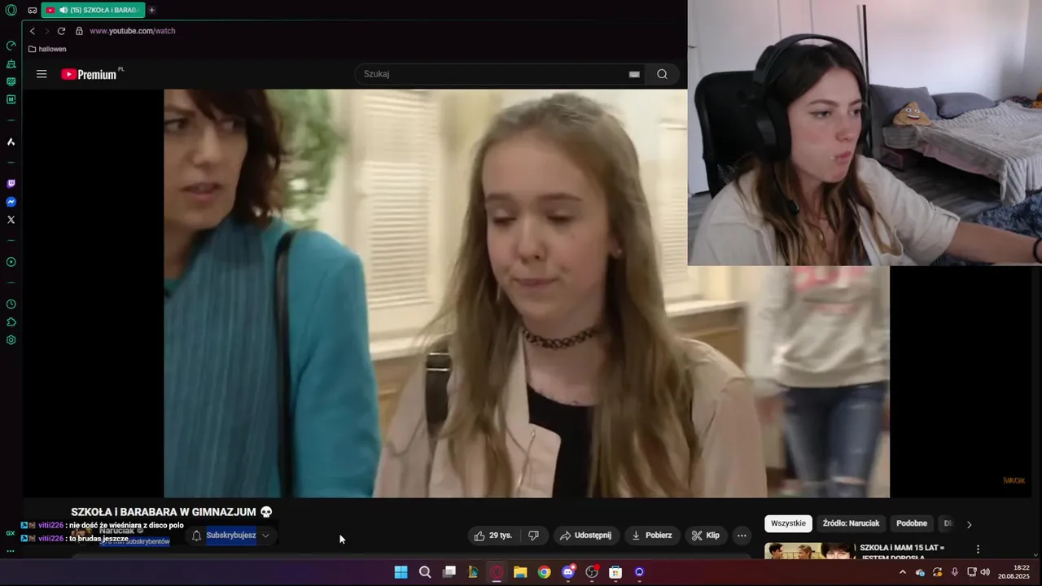Open Windows taskbar Search

click(425, 572)
